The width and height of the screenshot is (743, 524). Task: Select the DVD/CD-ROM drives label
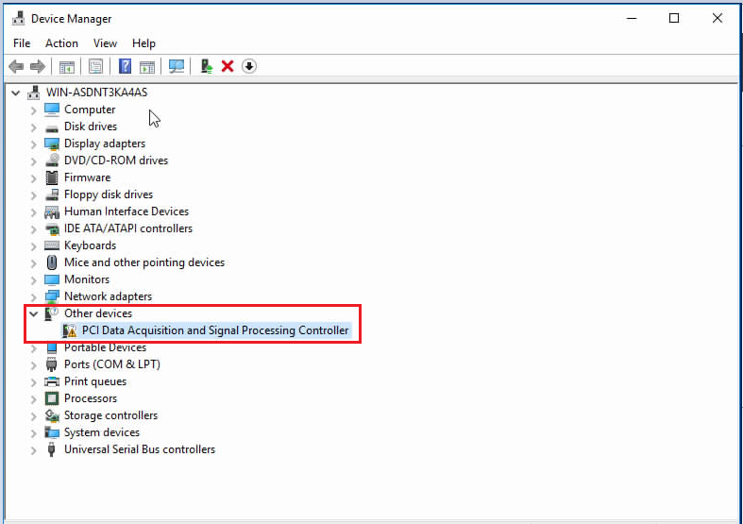point(116,161)
